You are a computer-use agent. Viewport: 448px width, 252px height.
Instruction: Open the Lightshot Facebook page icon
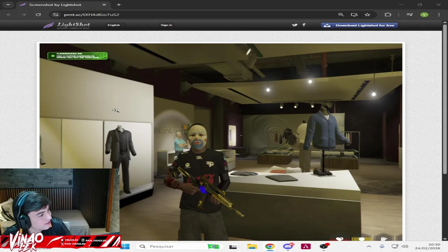[304, 25]
